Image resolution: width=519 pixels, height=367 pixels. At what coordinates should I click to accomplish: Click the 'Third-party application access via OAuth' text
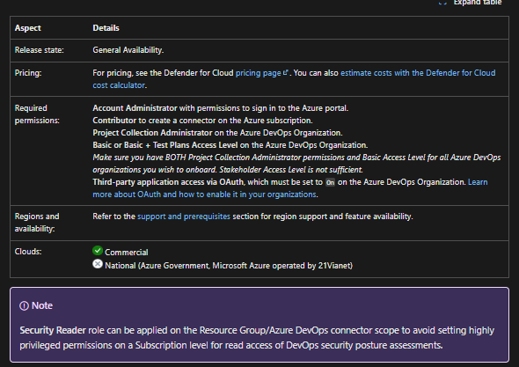coord(168,182)
